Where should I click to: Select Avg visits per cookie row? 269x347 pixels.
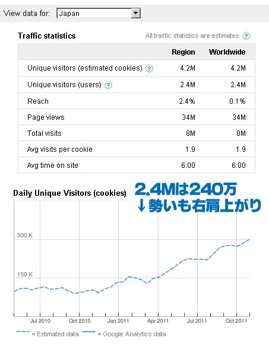tap(137, 149)
